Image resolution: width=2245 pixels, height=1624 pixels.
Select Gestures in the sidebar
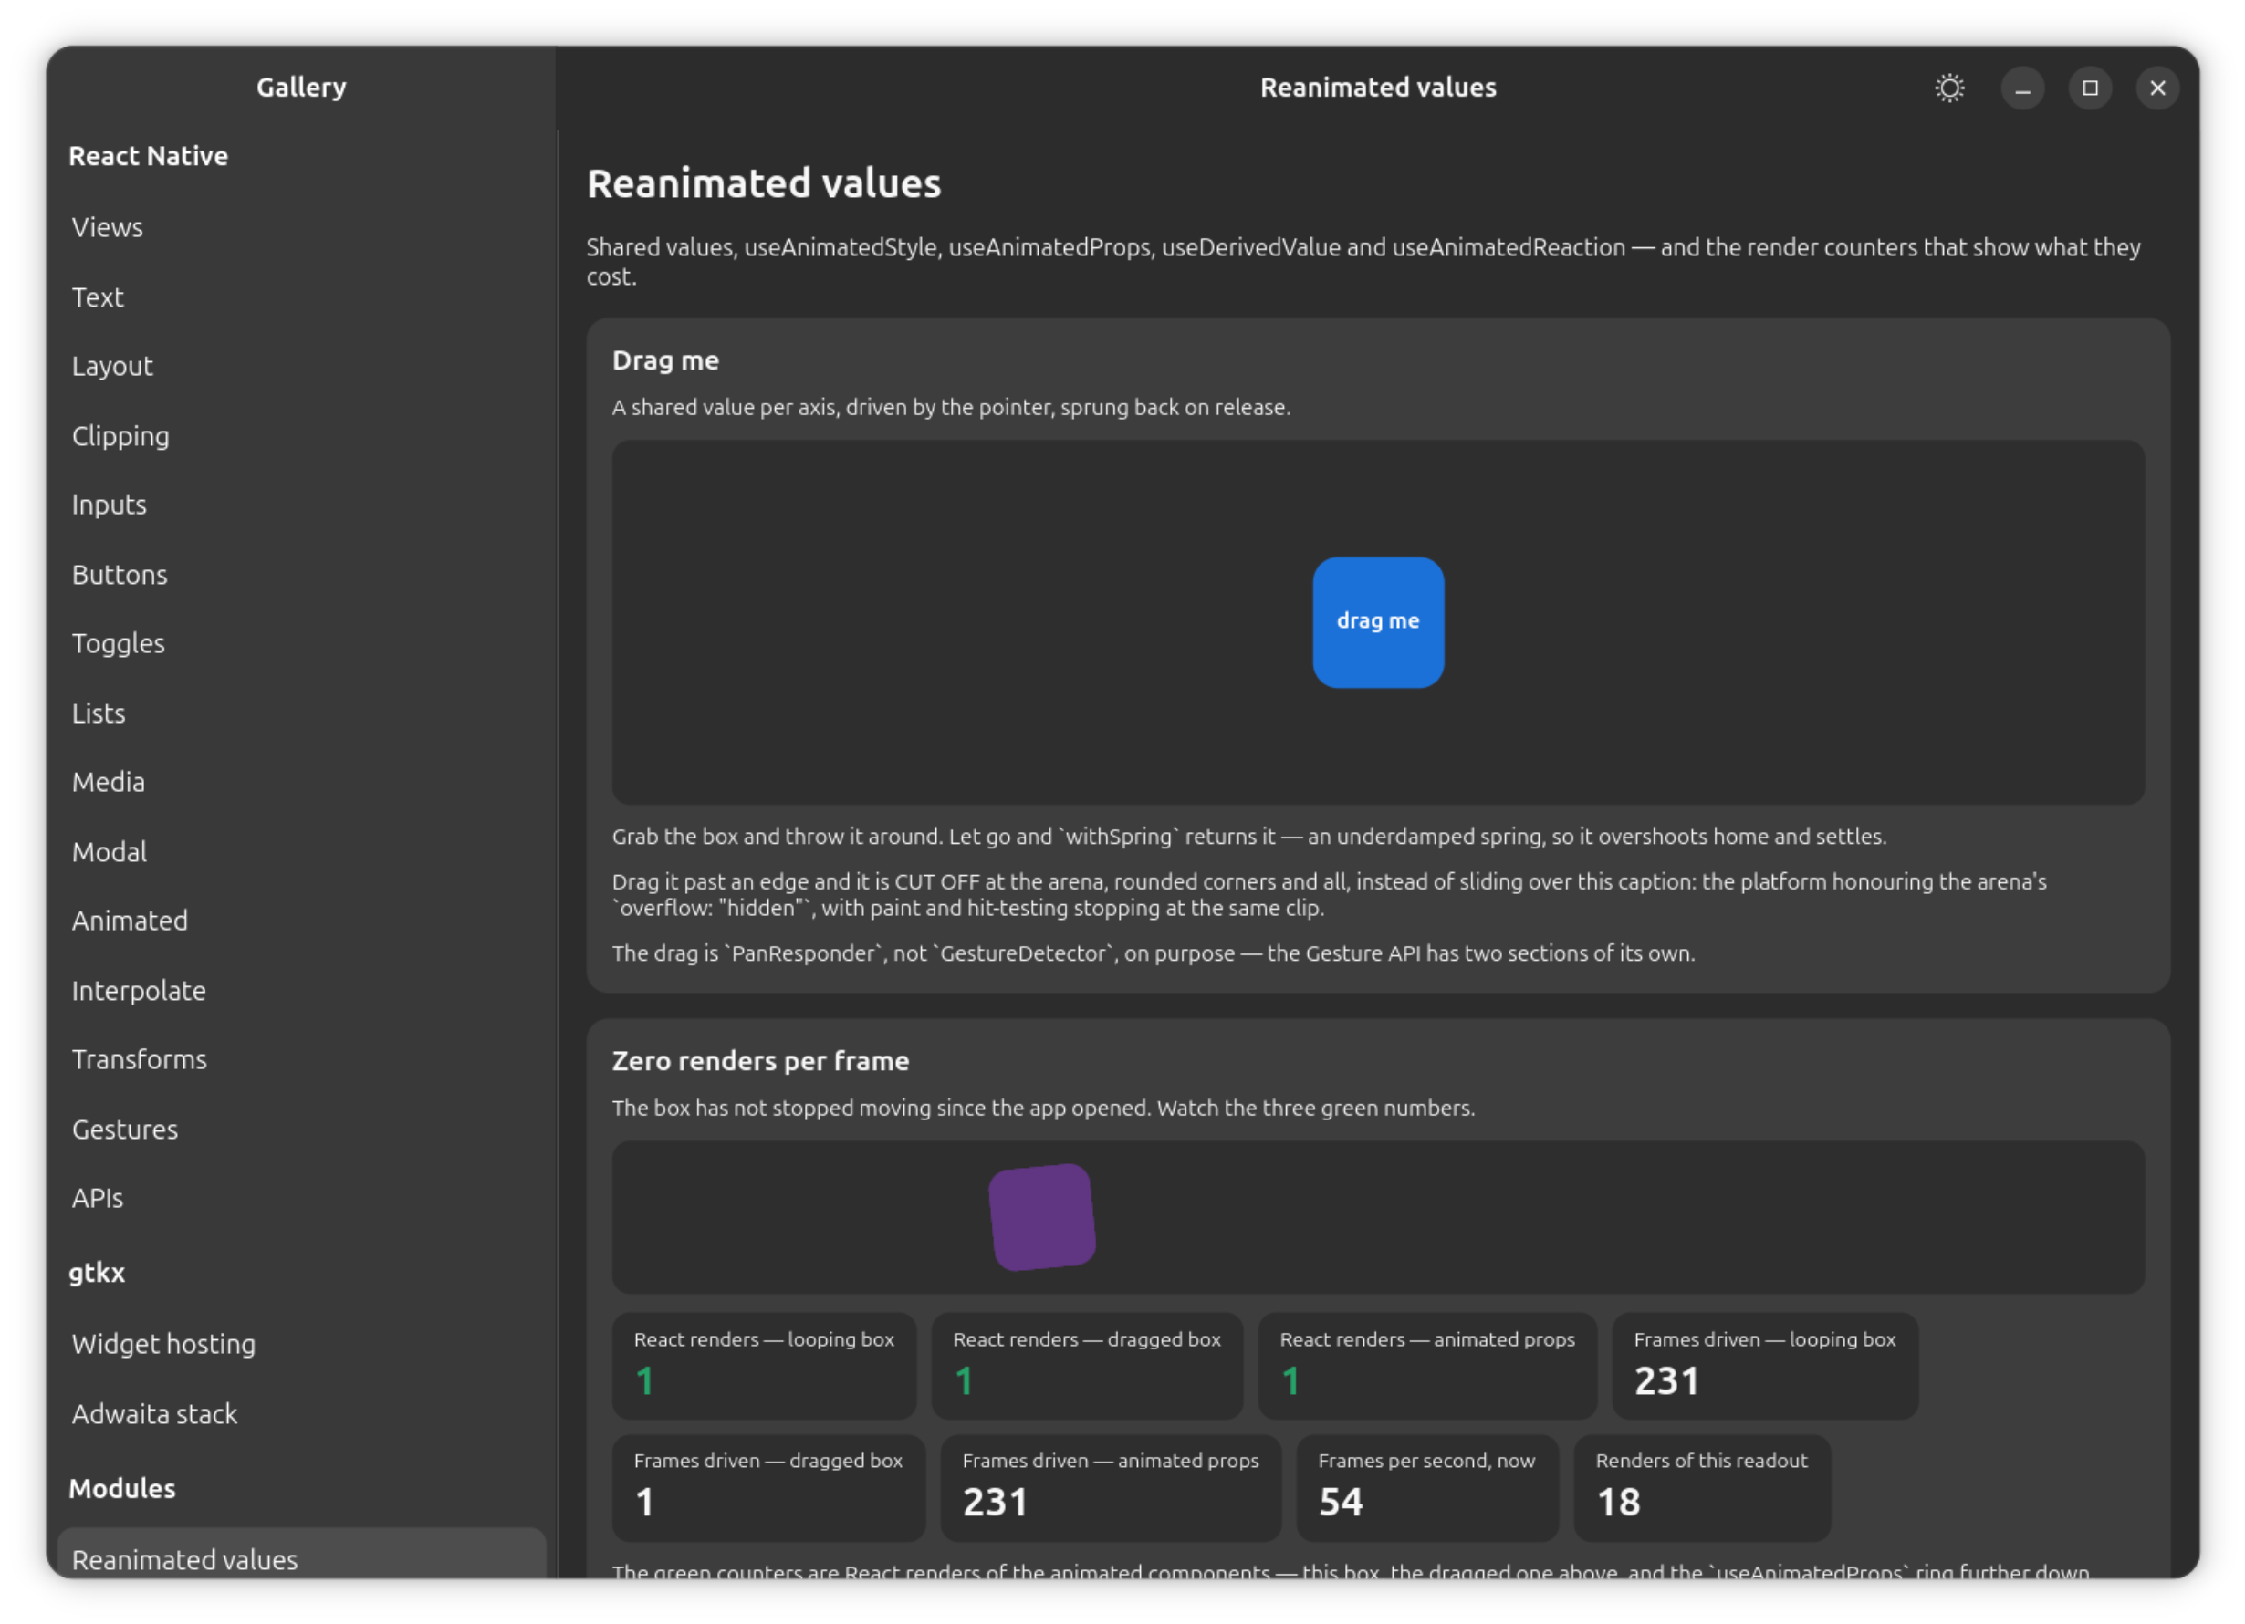[x=302, y=1129]
